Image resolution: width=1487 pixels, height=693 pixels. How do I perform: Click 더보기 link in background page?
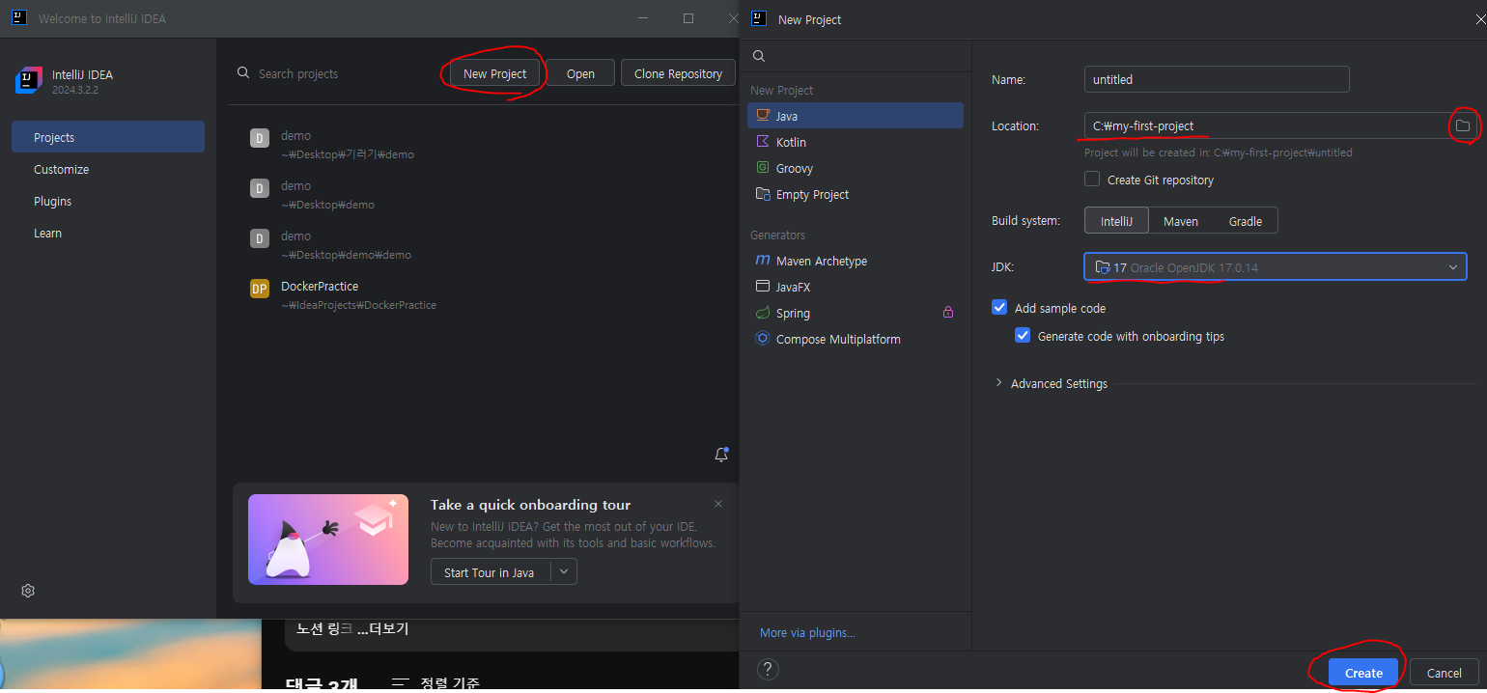point(382,628)
